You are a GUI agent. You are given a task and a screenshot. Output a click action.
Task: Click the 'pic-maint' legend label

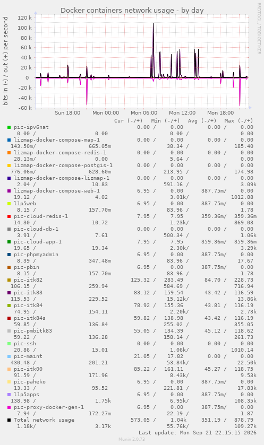(x=28, y=356)
